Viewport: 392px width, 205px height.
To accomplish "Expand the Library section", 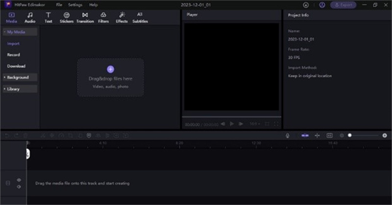I will [x=20, y=89].
